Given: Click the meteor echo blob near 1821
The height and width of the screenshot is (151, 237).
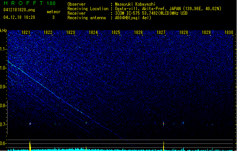Looking at the screenshot, I should click(x=30, y=124).
